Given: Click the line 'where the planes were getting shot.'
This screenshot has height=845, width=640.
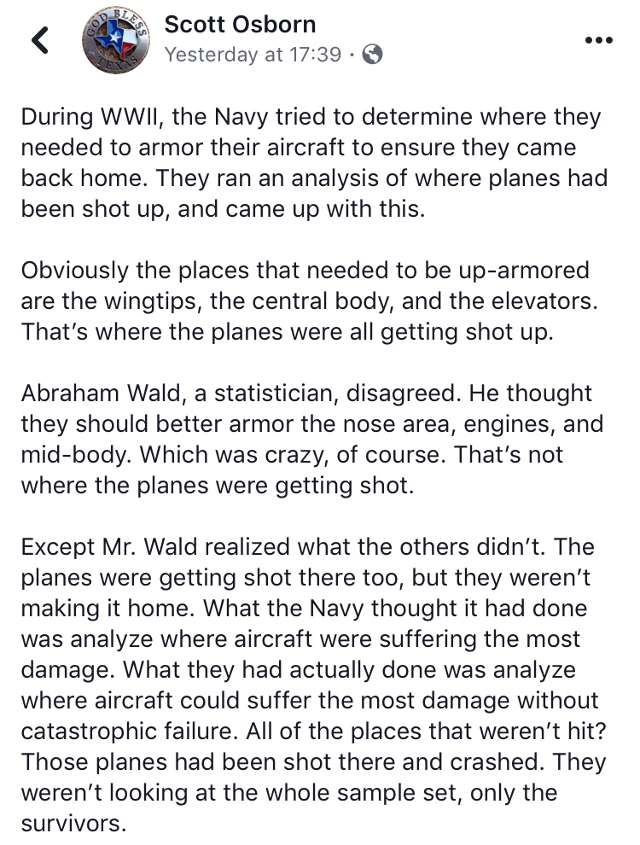Looking at the screenshot, I should click(218, 486).
